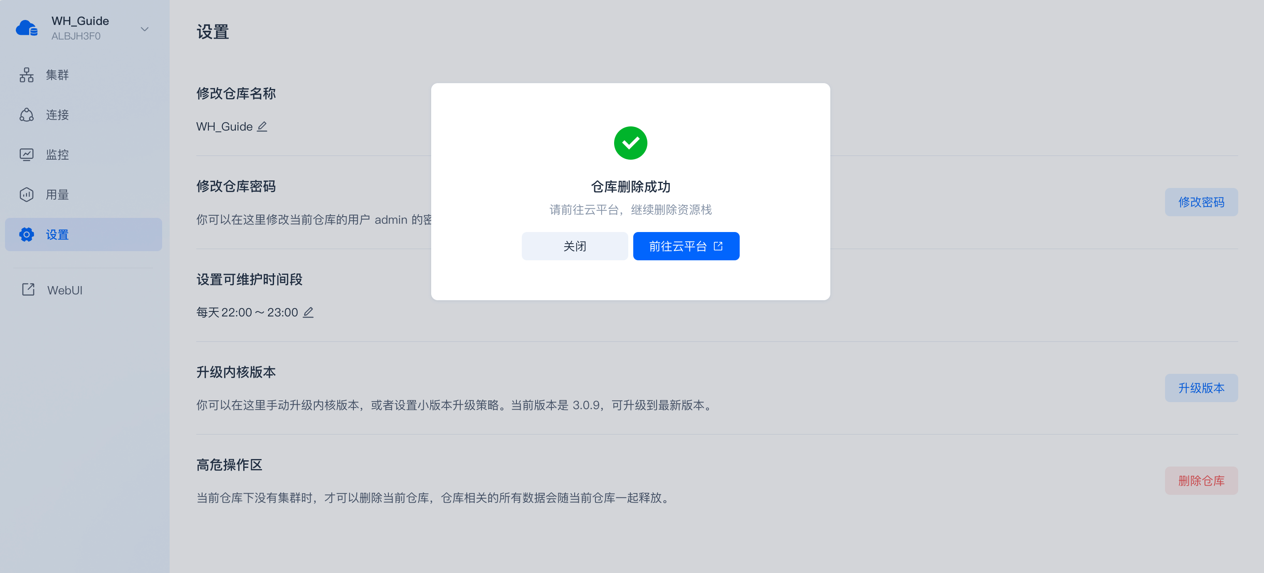Click the settings gear icon in sidebar
The height and width of the screenshot is (573, 1264).
[27, 235]
